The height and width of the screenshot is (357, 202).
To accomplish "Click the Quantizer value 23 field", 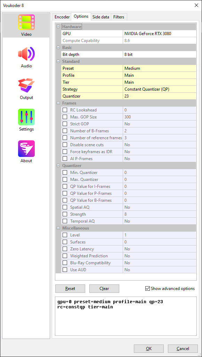I will pyautogui.click(x=159, y=96).
